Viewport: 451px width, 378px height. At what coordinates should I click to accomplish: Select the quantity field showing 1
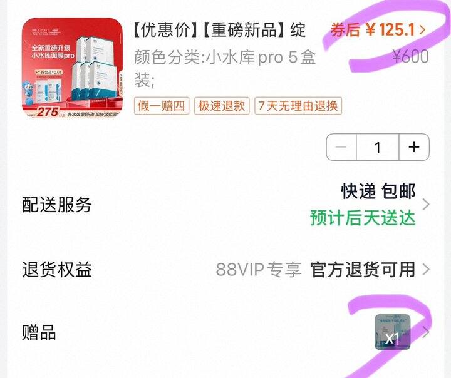pos(378,147)
